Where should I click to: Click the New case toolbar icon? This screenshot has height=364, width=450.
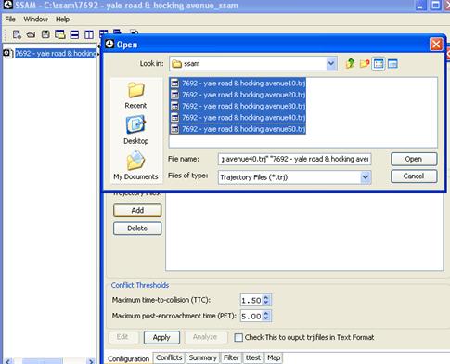(x=17, y=34)
